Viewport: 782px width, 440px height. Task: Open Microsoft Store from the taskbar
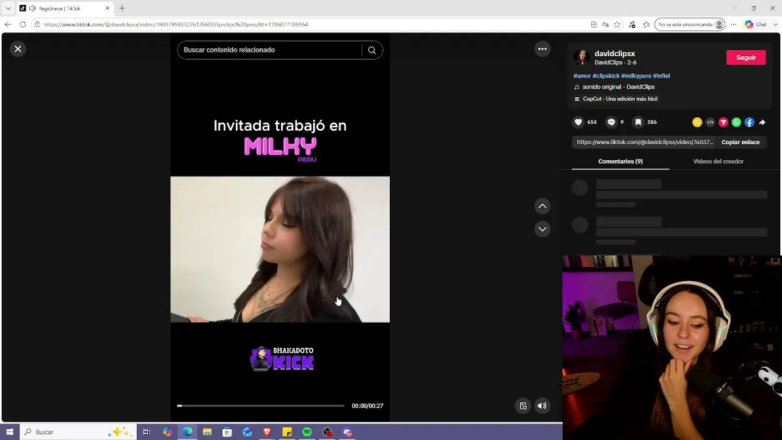227,432
